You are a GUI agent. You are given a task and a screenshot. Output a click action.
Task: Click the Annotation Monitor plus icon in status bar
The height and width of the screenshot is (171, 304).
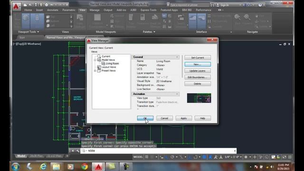pos(255,157)
